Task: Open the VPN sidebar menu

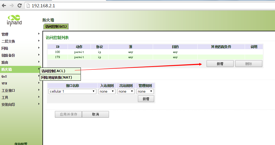Action: [x=4, y=83]
